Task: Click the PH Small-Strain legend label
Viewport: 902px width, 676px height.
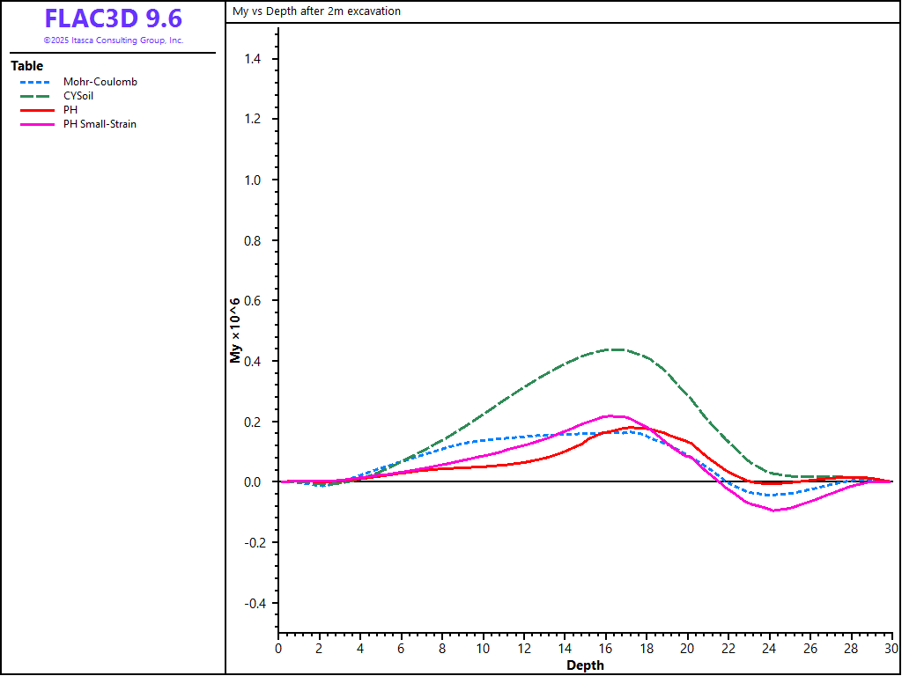Action: coord(100,124)
